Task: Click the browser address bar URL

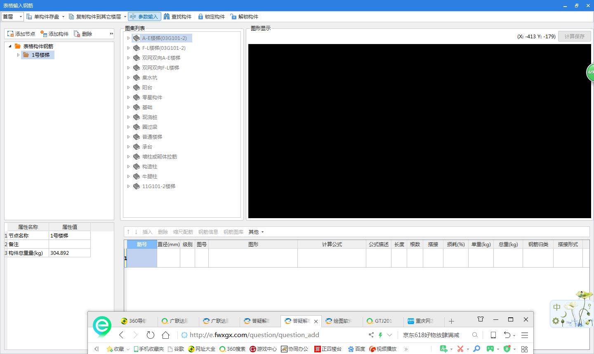Action: pyautogui.click(x=254, y=335)
